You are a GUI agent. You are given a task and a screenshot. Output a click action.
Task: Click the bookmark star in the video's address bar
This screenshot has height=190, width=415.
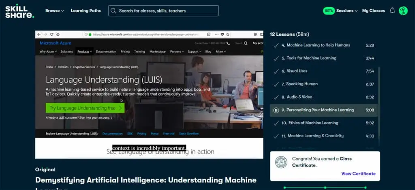tap(228, 34)
